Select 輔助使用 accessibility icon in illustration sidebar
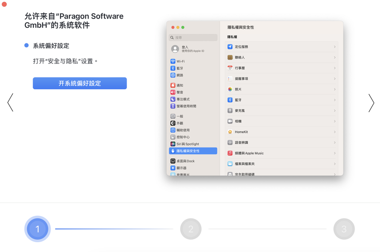Image resolution: width=380 pixels, height=252 pixels. tap(173, 130)
